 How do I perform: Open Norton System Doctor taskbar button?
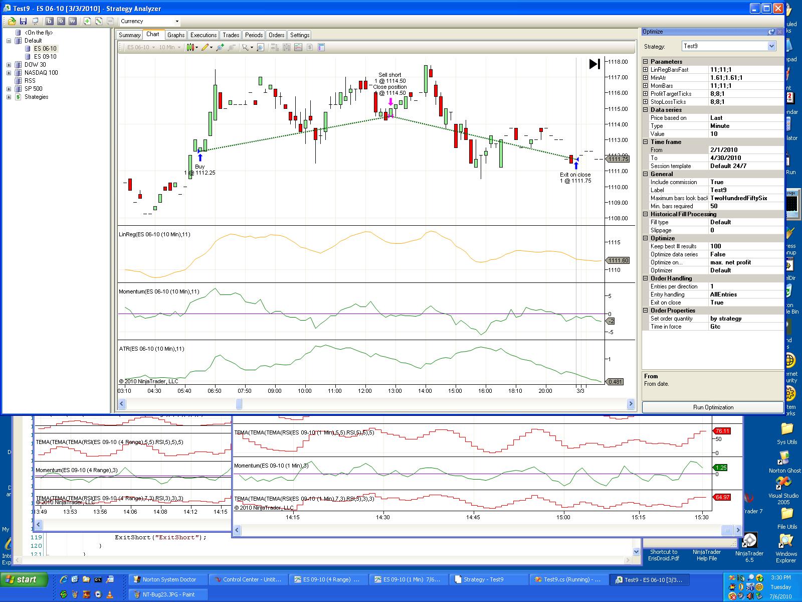pos(168,580)
